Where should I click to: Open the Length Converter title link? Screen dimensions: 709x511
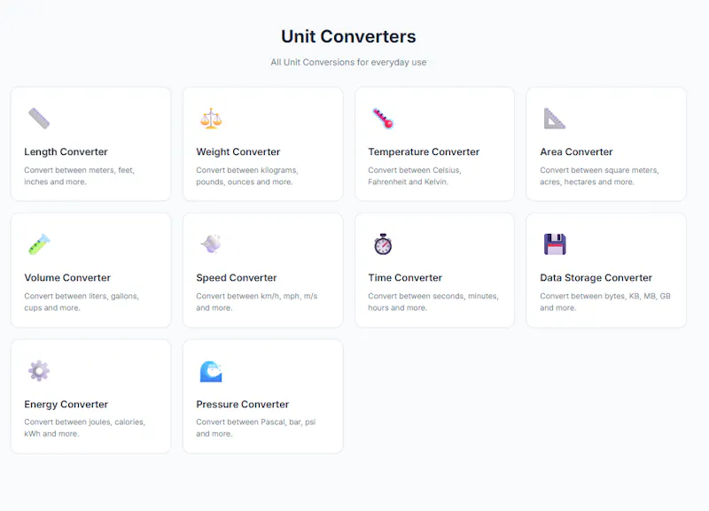pyautogui.click(x=66, y=151)
